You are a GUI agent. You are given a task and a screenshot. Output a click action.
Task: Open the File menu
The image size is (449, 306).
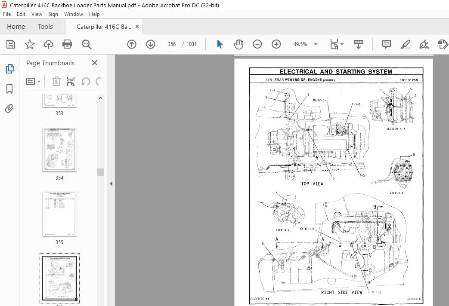coord(7,14)
